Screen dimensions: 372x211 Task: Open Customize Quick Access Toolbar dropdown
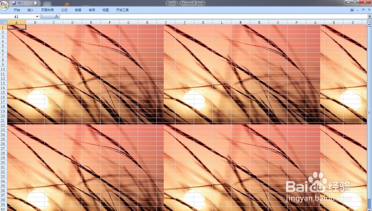[x=44, y=3]
